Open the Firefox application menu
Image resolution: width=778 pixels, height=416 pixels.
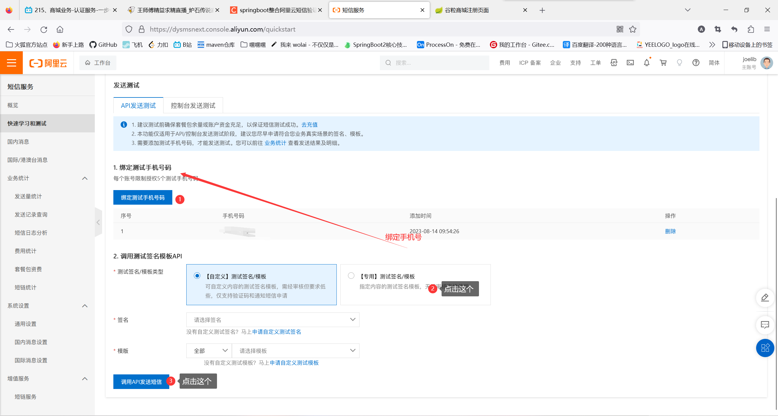tap(767, 29)
